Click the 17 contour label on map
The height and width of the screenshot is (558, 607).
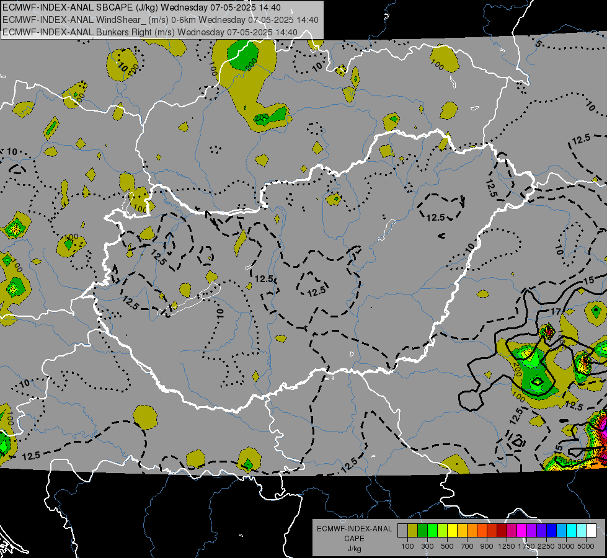pos(556,311)
